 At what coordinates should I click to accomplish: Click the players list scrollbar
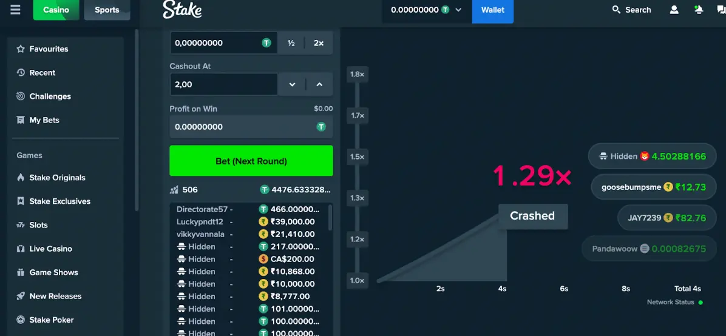[330, 217]
